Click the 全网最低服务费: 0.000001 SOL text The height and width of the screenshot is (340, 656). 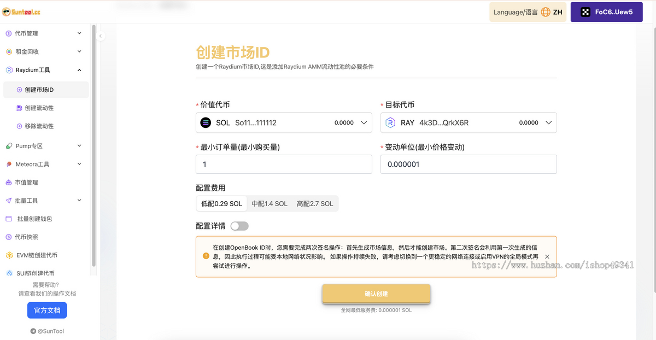coord(376,310)
